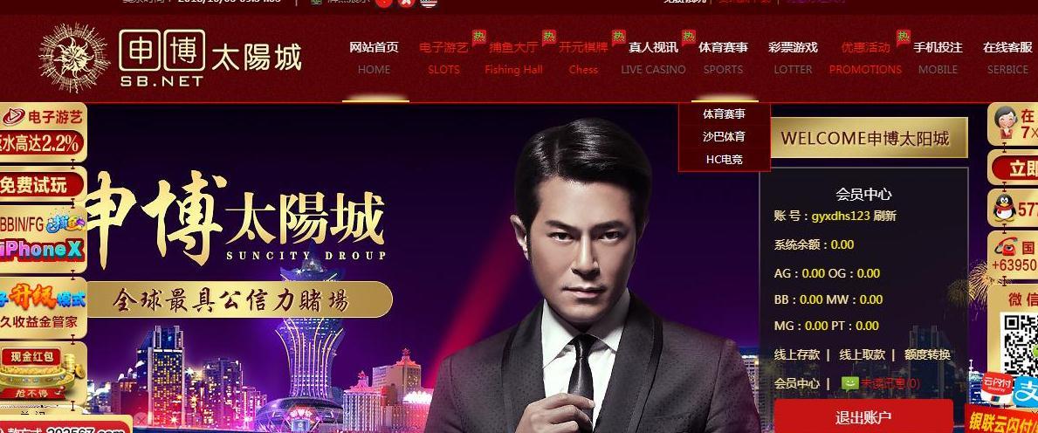The width and height of the screenshot is (1038, 433).
Task: Open the green unread messages envelope icon
Action: coord(849,383)
